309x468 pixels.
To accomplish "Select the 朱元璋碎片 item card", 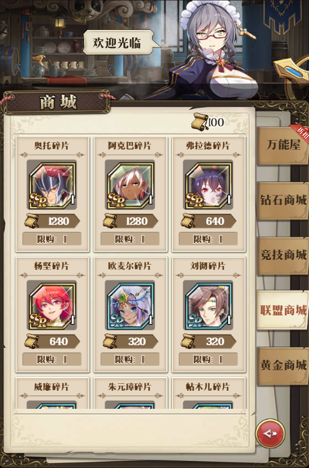I will (131, 393).
